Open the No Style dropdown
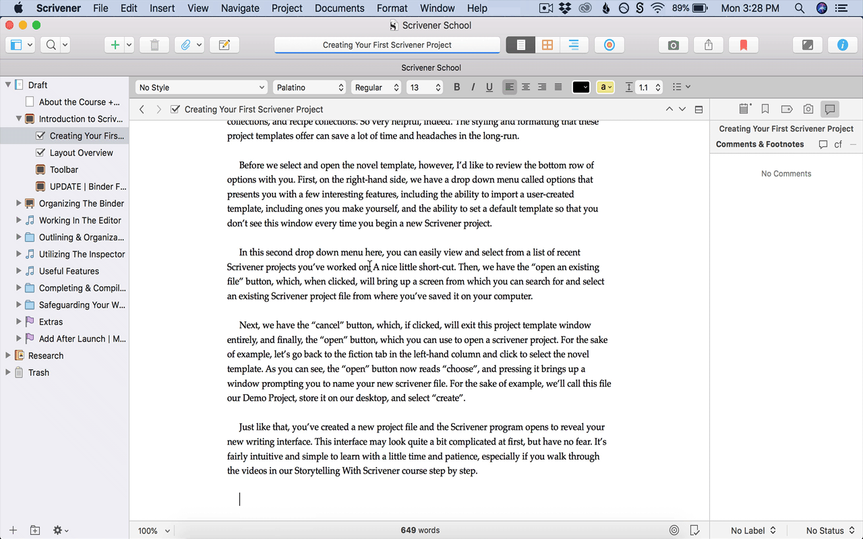 [201, 88]
